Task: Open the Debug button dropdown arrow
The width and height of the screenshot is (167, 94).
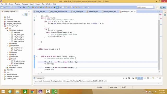Action: pyautogui.click(x=26, y=7)
